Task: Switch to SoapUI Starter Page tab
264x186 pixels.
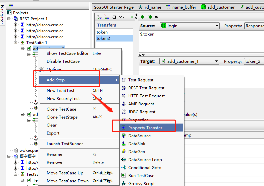Action: click(x=114, y=7)
